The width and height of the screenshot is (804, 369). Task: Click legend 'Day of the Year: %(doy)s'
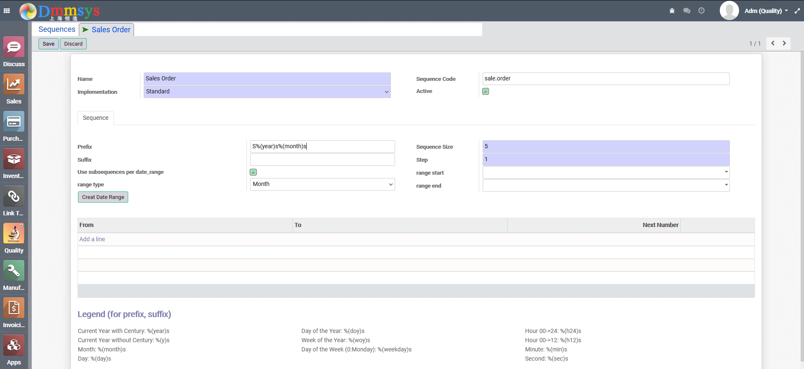click(333, 331)
